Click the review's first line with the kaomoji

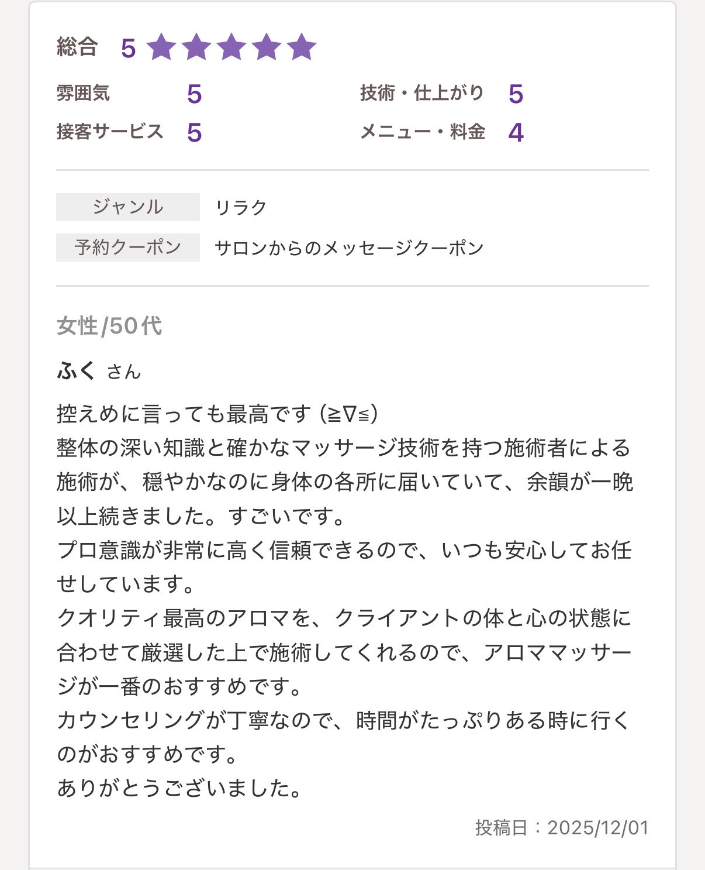(x=217, y=414)
